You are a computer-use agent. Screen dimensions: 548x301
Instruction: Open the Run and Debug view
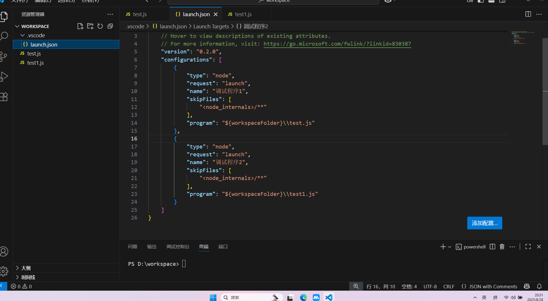(4, 77)
